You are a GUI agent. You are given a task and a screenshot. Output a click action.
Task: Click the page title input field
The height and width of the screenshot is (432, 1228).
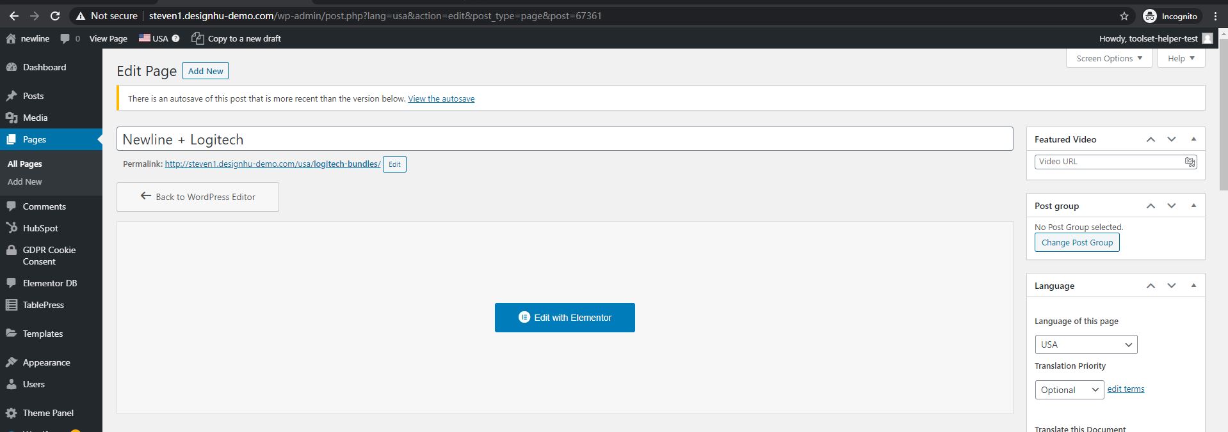pos(564,139)
